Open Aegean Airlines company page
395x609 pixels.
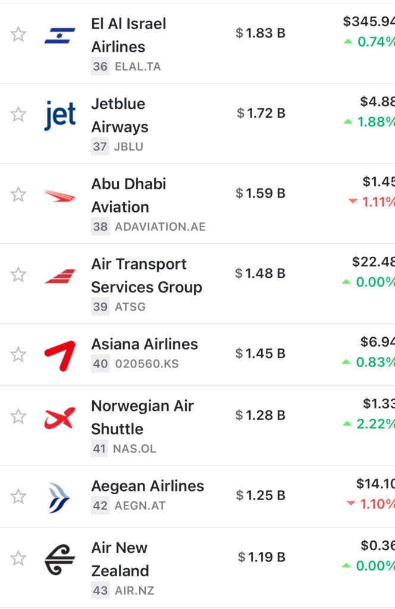click(148, 486)
